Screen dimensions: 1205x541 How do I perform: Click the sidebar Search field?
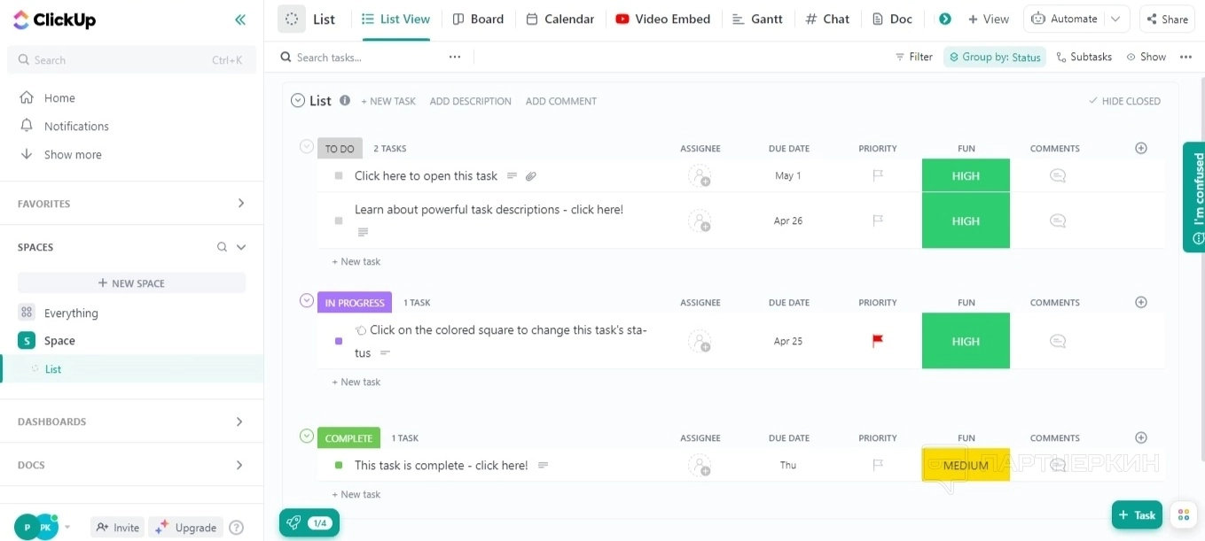(131, 60)
